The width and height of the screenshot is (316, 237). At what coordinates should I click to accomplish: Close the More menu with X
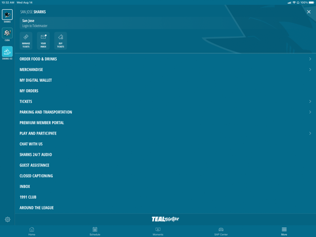(x=309, y=12)
